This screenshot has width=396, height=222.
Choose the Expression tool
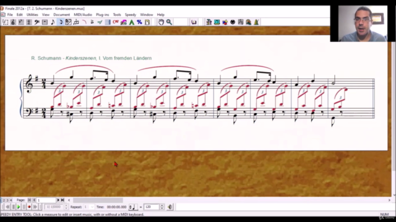pyautogui.click(x=100, y=22)
